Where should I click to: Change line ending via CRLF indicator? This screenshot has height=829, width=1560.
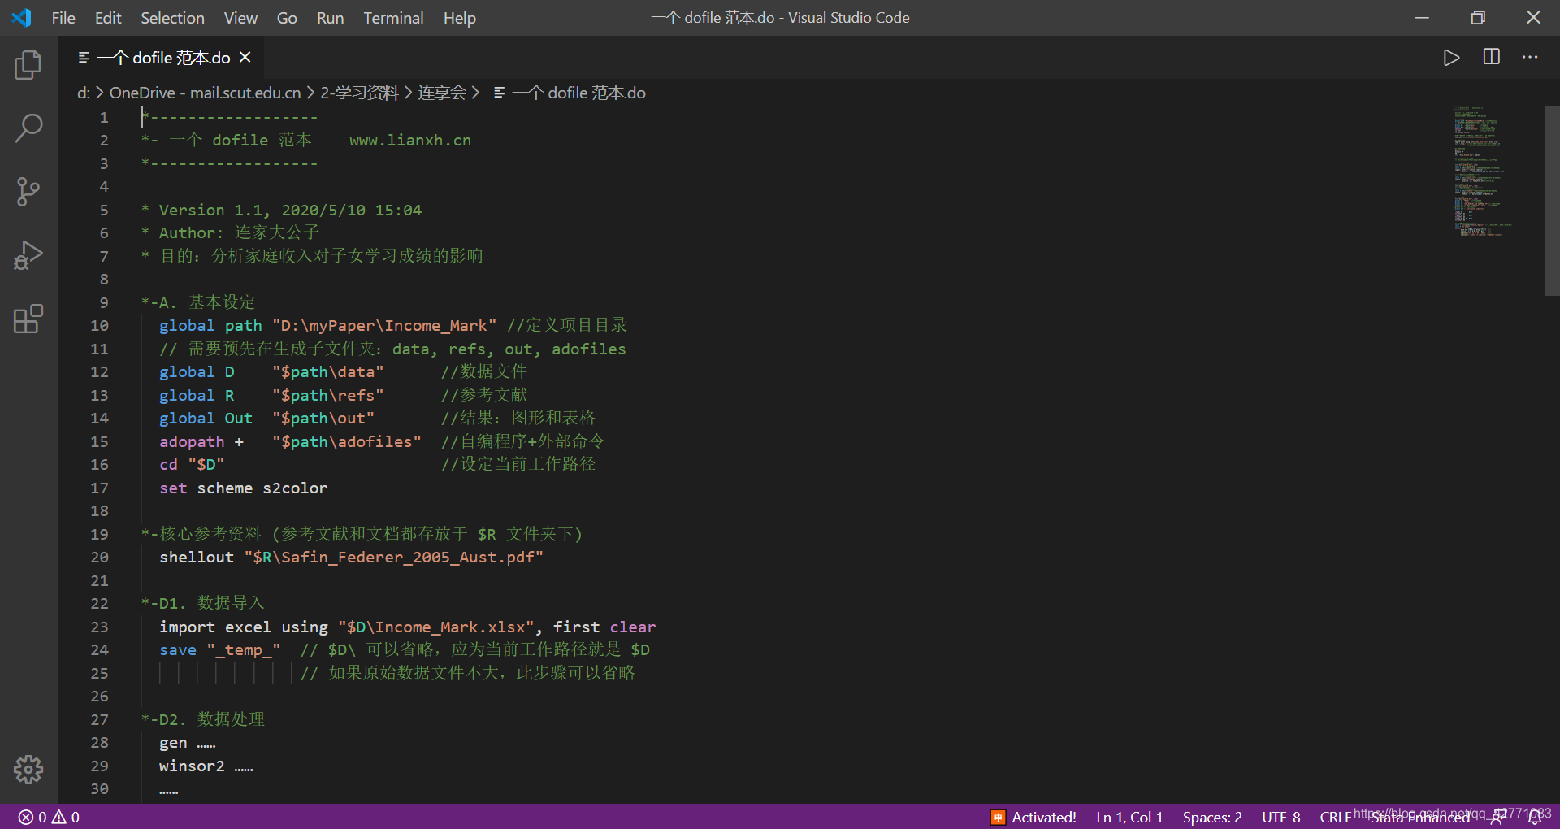1336,817
